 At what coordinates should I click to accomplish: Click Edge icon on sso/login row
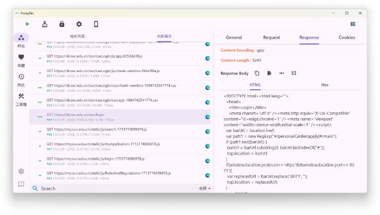click(x=207, y=116)
